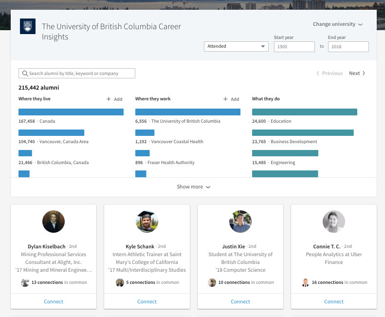385x317 pixels.
Task: Select the Engineering function bar
Action: coord(285,153)
